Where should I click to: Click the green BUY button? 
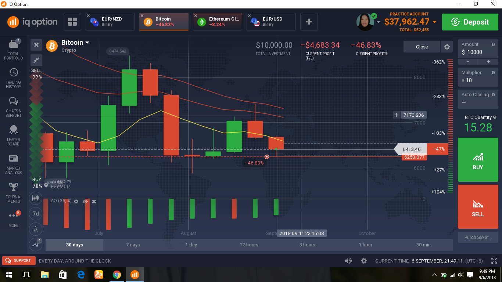click(x=478, y=160)
